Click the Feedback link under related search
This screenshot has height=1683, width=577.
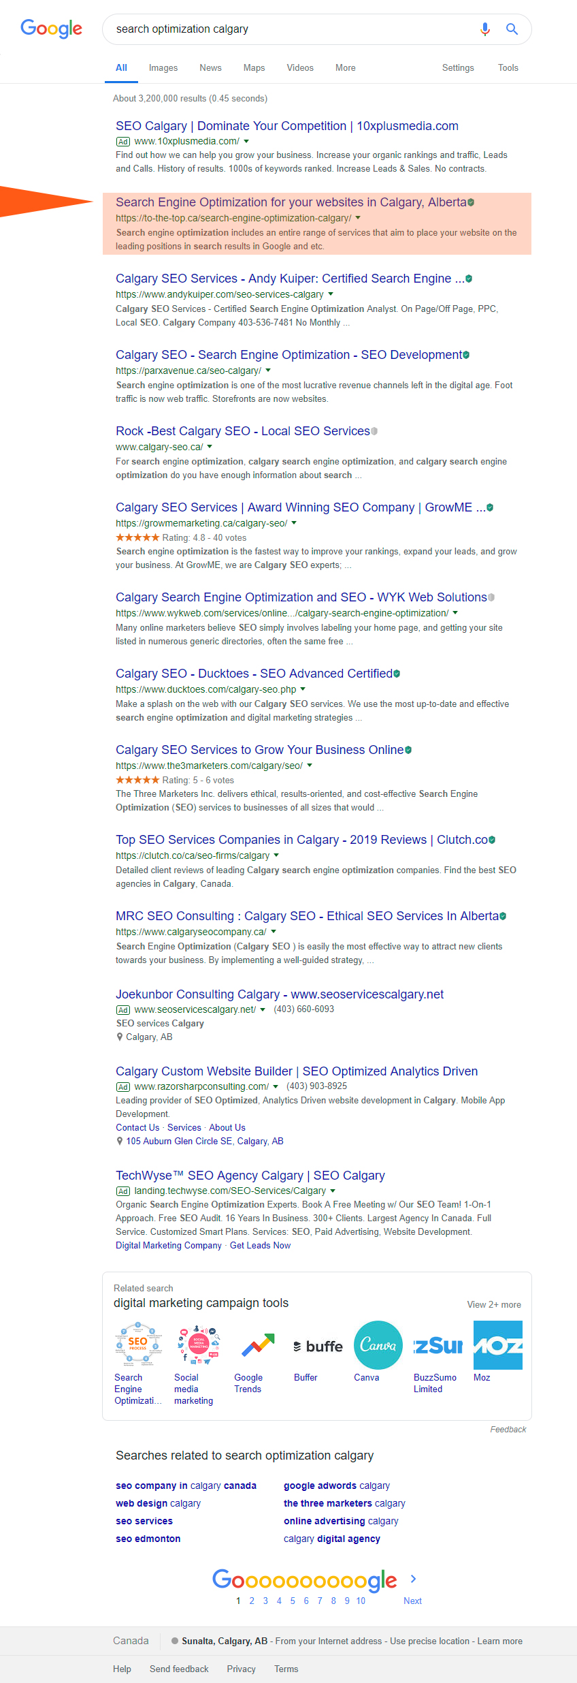[x=508, y=1430]
